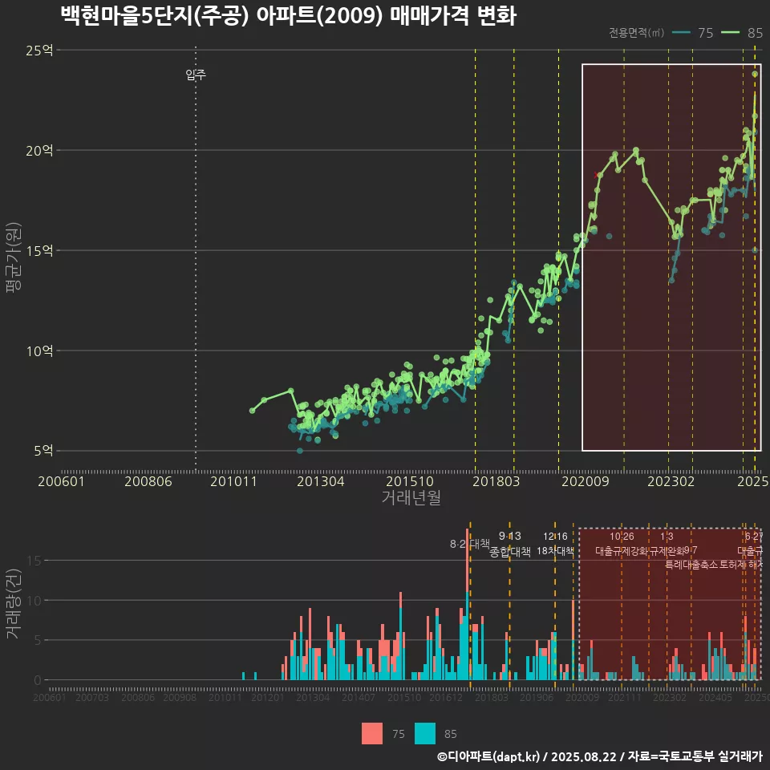Click the 거래년월 axis title

point(411,497)
